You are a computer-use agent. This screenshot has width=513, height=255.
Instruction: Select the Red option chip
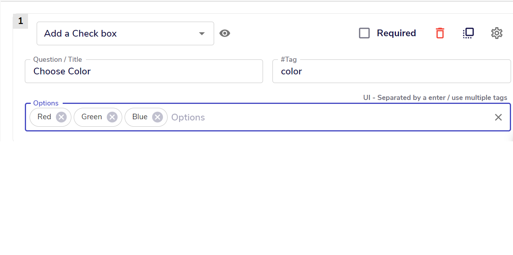tap(44, 117)
